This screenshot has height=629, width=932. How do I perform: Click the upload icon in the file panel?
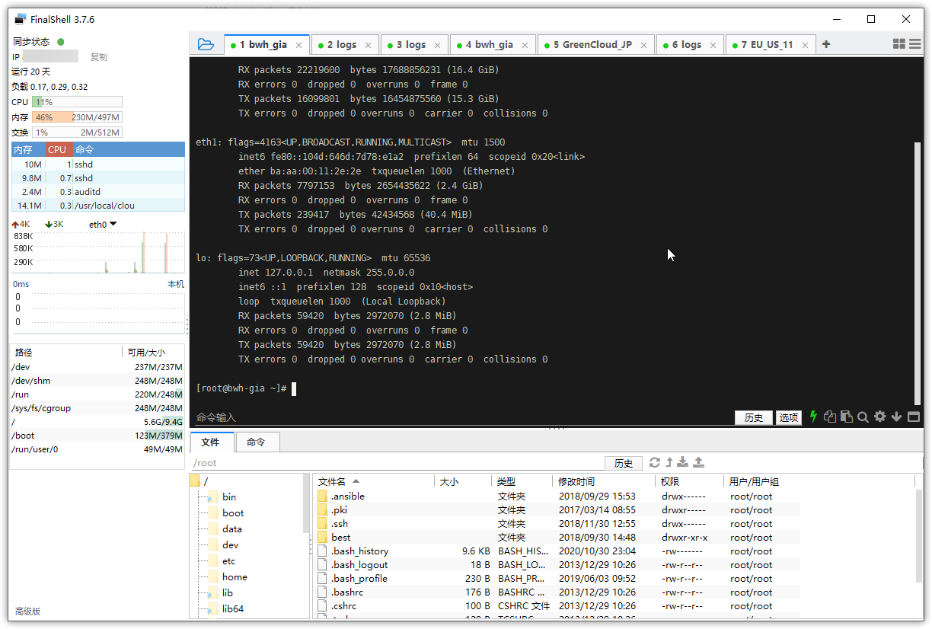(x=697, y=462)
